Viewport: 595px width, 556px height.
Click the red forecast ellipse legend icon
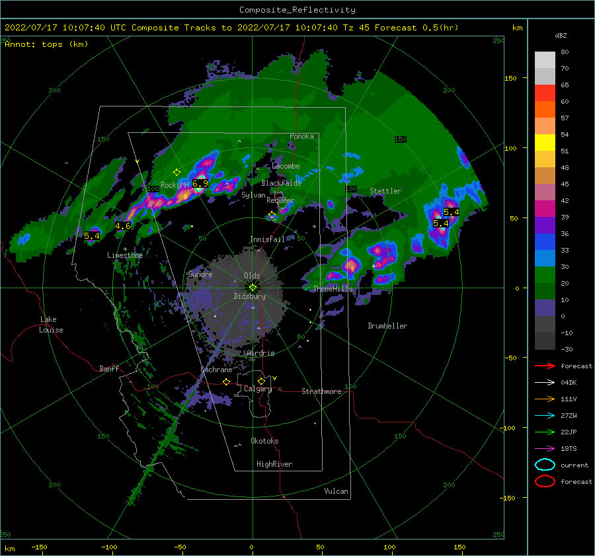[545, 481]
